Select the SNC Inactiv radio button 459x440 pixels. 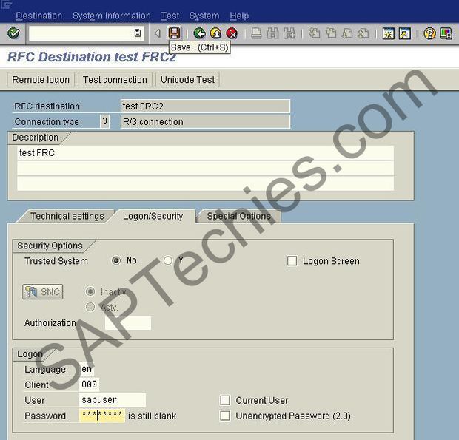coord(90,291)
